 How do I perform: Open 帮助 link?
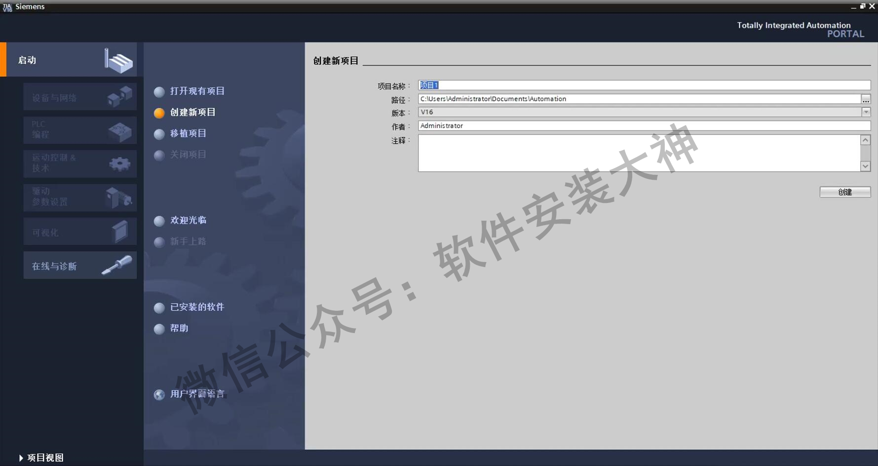179,328
